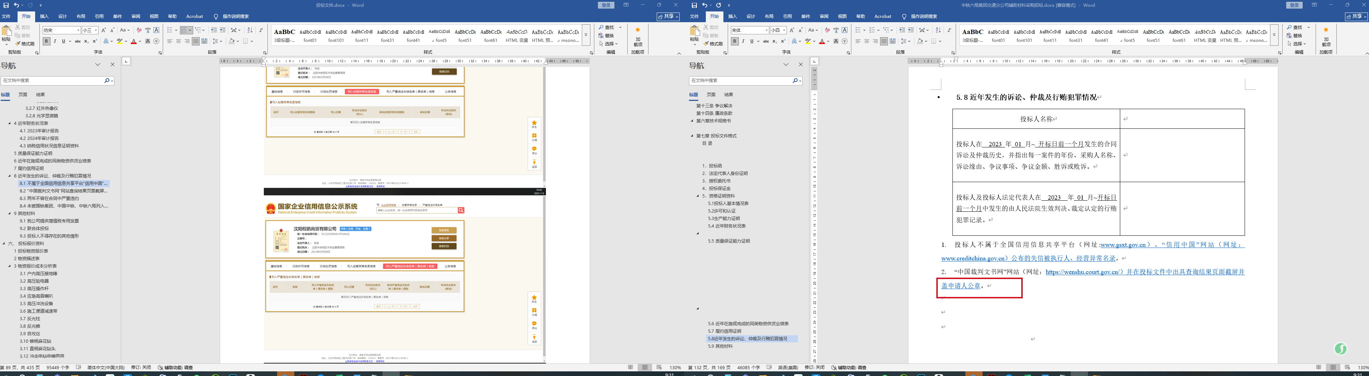
Task: Decrease font size in 中铁六局 window ribbon
Action: pos(800,30)
